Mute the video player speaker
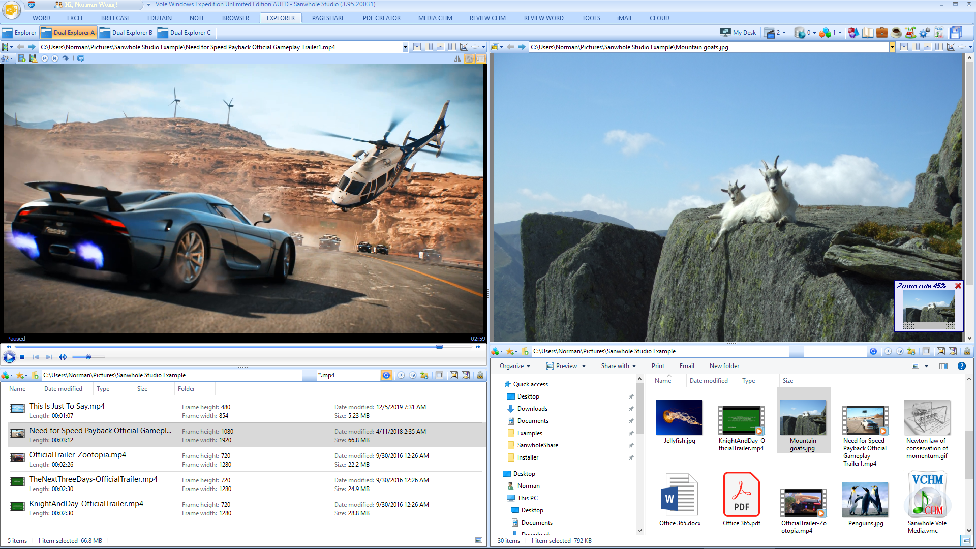 63,357
